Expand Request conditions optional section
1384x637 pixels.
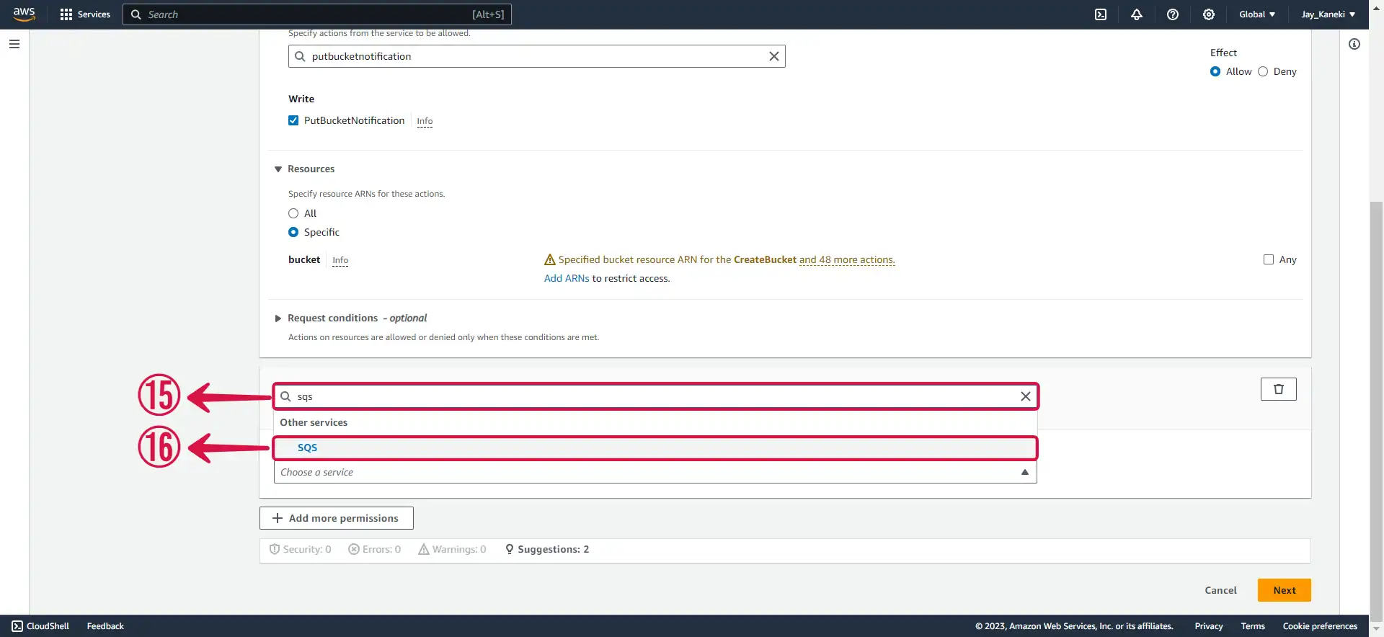click(278, 318)
